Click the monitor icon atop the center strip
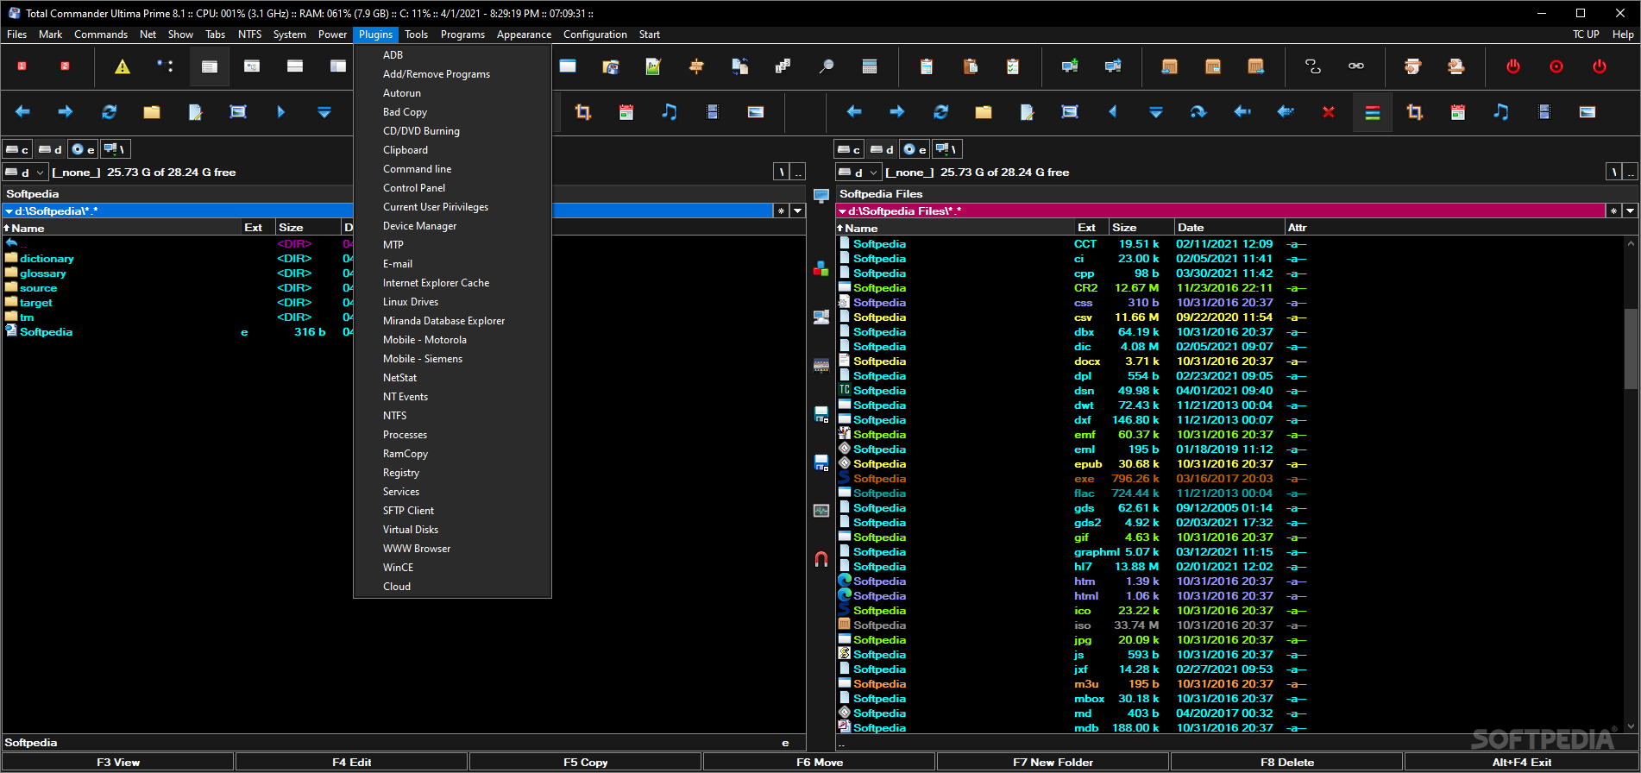1641x773 pixels. [x=820, y=196]
